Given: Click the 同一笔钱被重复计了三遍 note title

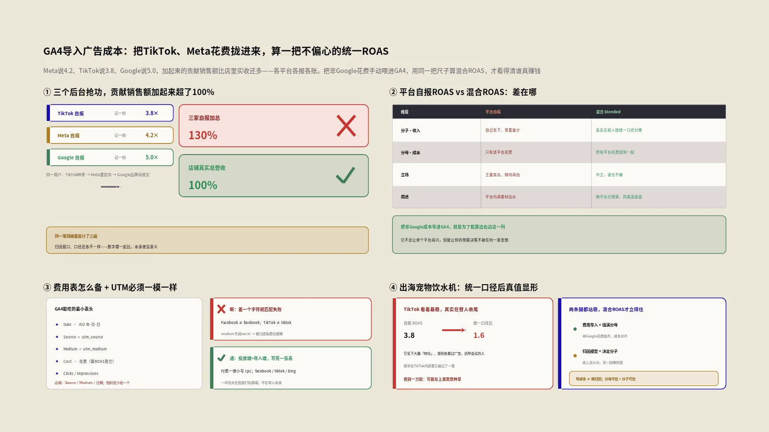Looking at the screenshot, I should 76,236.
